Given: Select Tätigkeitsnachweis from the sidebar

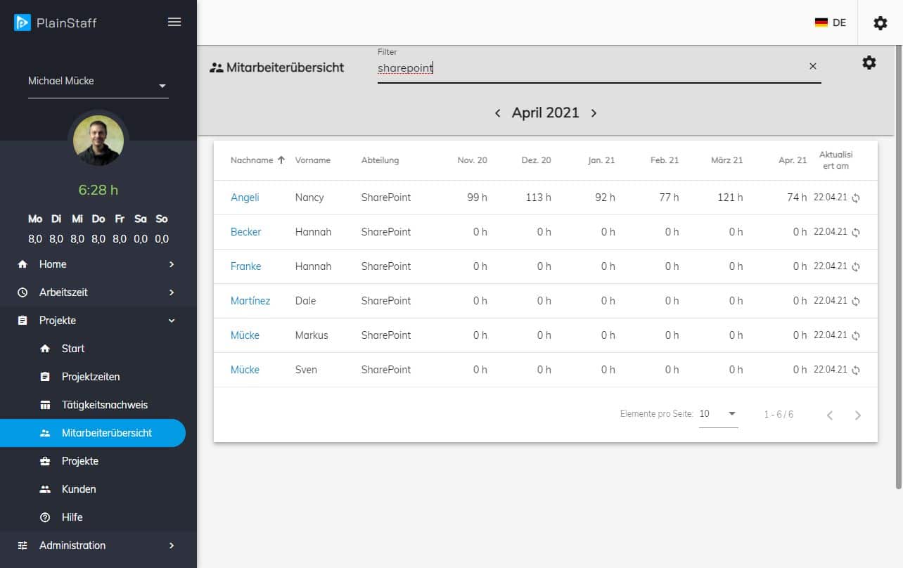Looking at the screenshot, I should 104,405.
